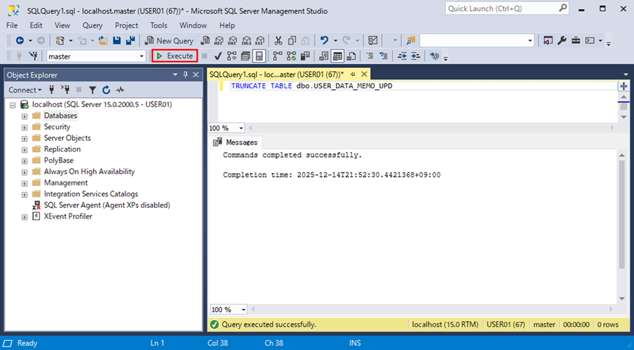
Task: Click the New Query button
Action: (x=169, y=41)
